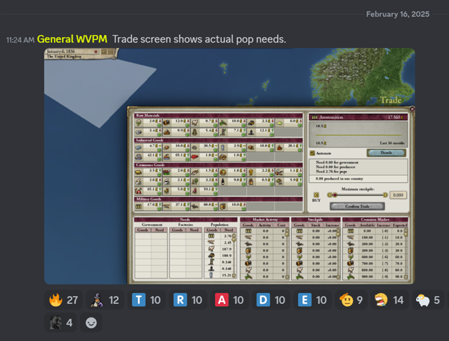Toggle the laughing emoji reaction with 14
The image size is (449, 341).
[390, 300]
